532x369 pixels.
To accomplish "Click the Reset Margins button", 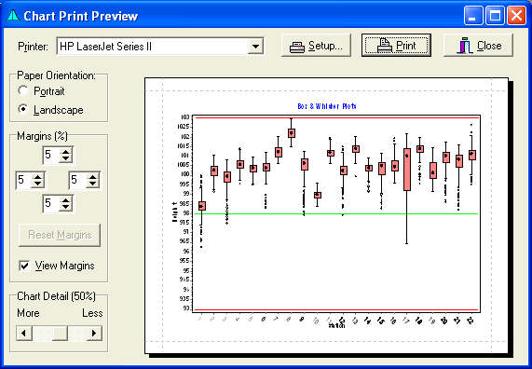I will 60,235.
